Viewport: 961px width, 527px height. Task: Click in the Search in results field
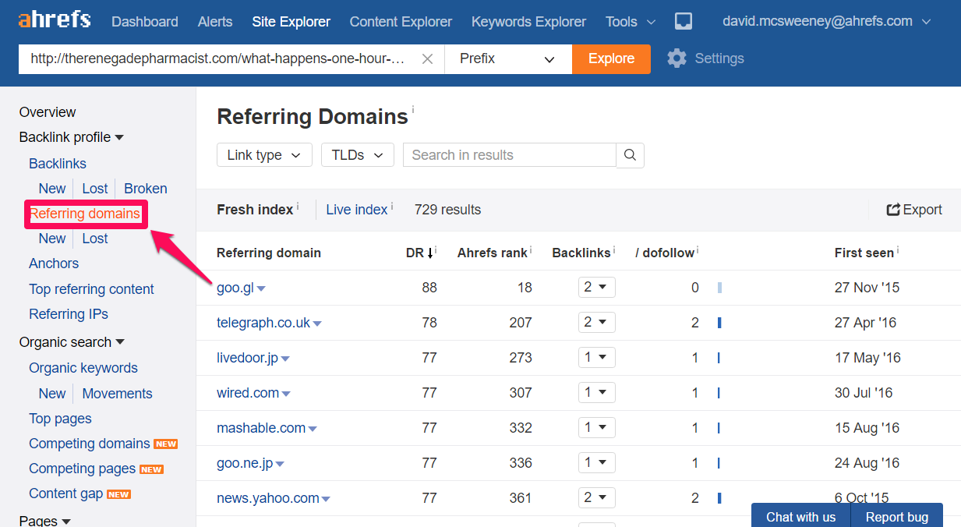click(x=510, y=155)
